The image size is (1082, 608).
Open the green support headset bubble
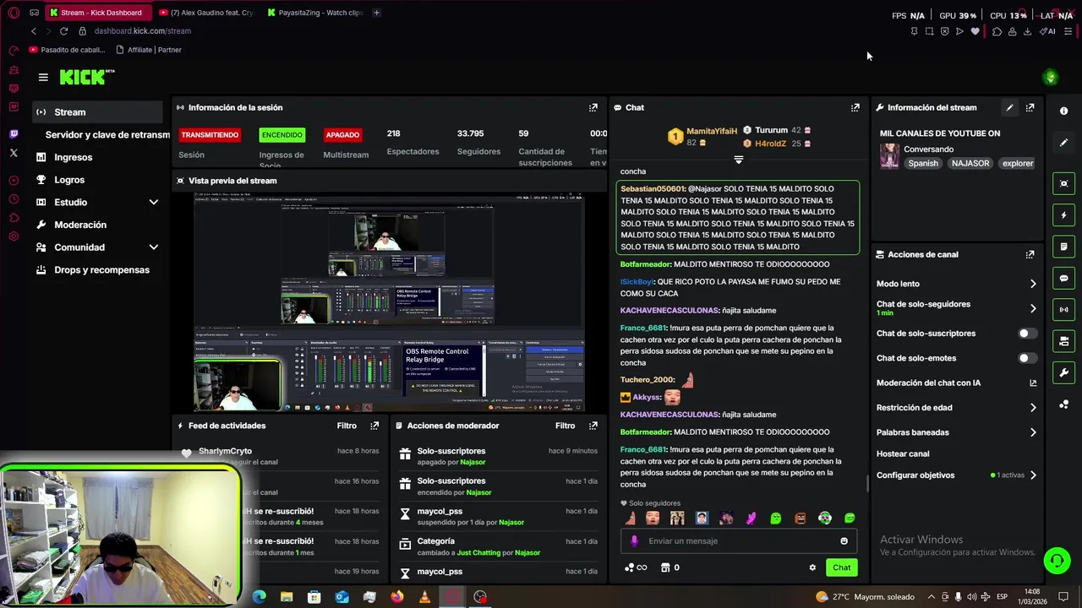click(1056, 561)
